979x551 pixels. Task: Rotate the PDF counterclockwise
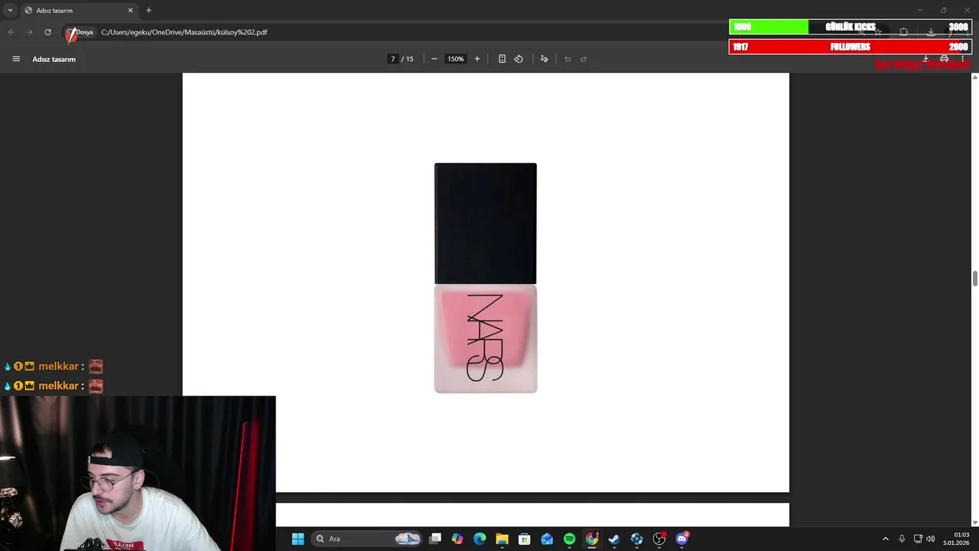519,59
